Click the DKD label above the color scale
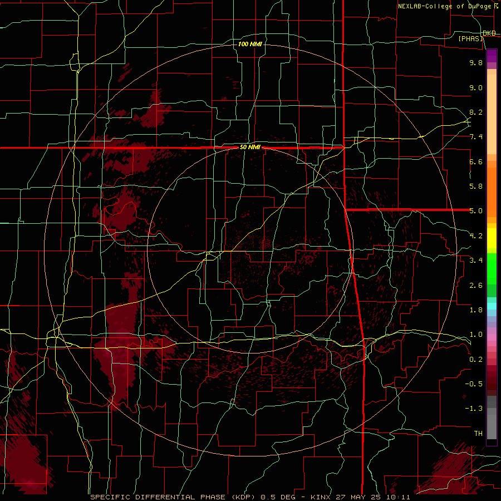This screenshot has width=501, height=501. coord(489,33)
